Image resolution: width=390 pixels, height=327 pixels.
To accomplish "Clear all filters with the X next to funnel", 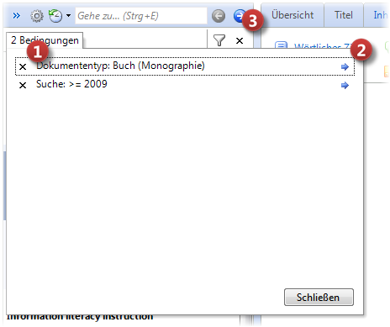I will pos(240,41).
